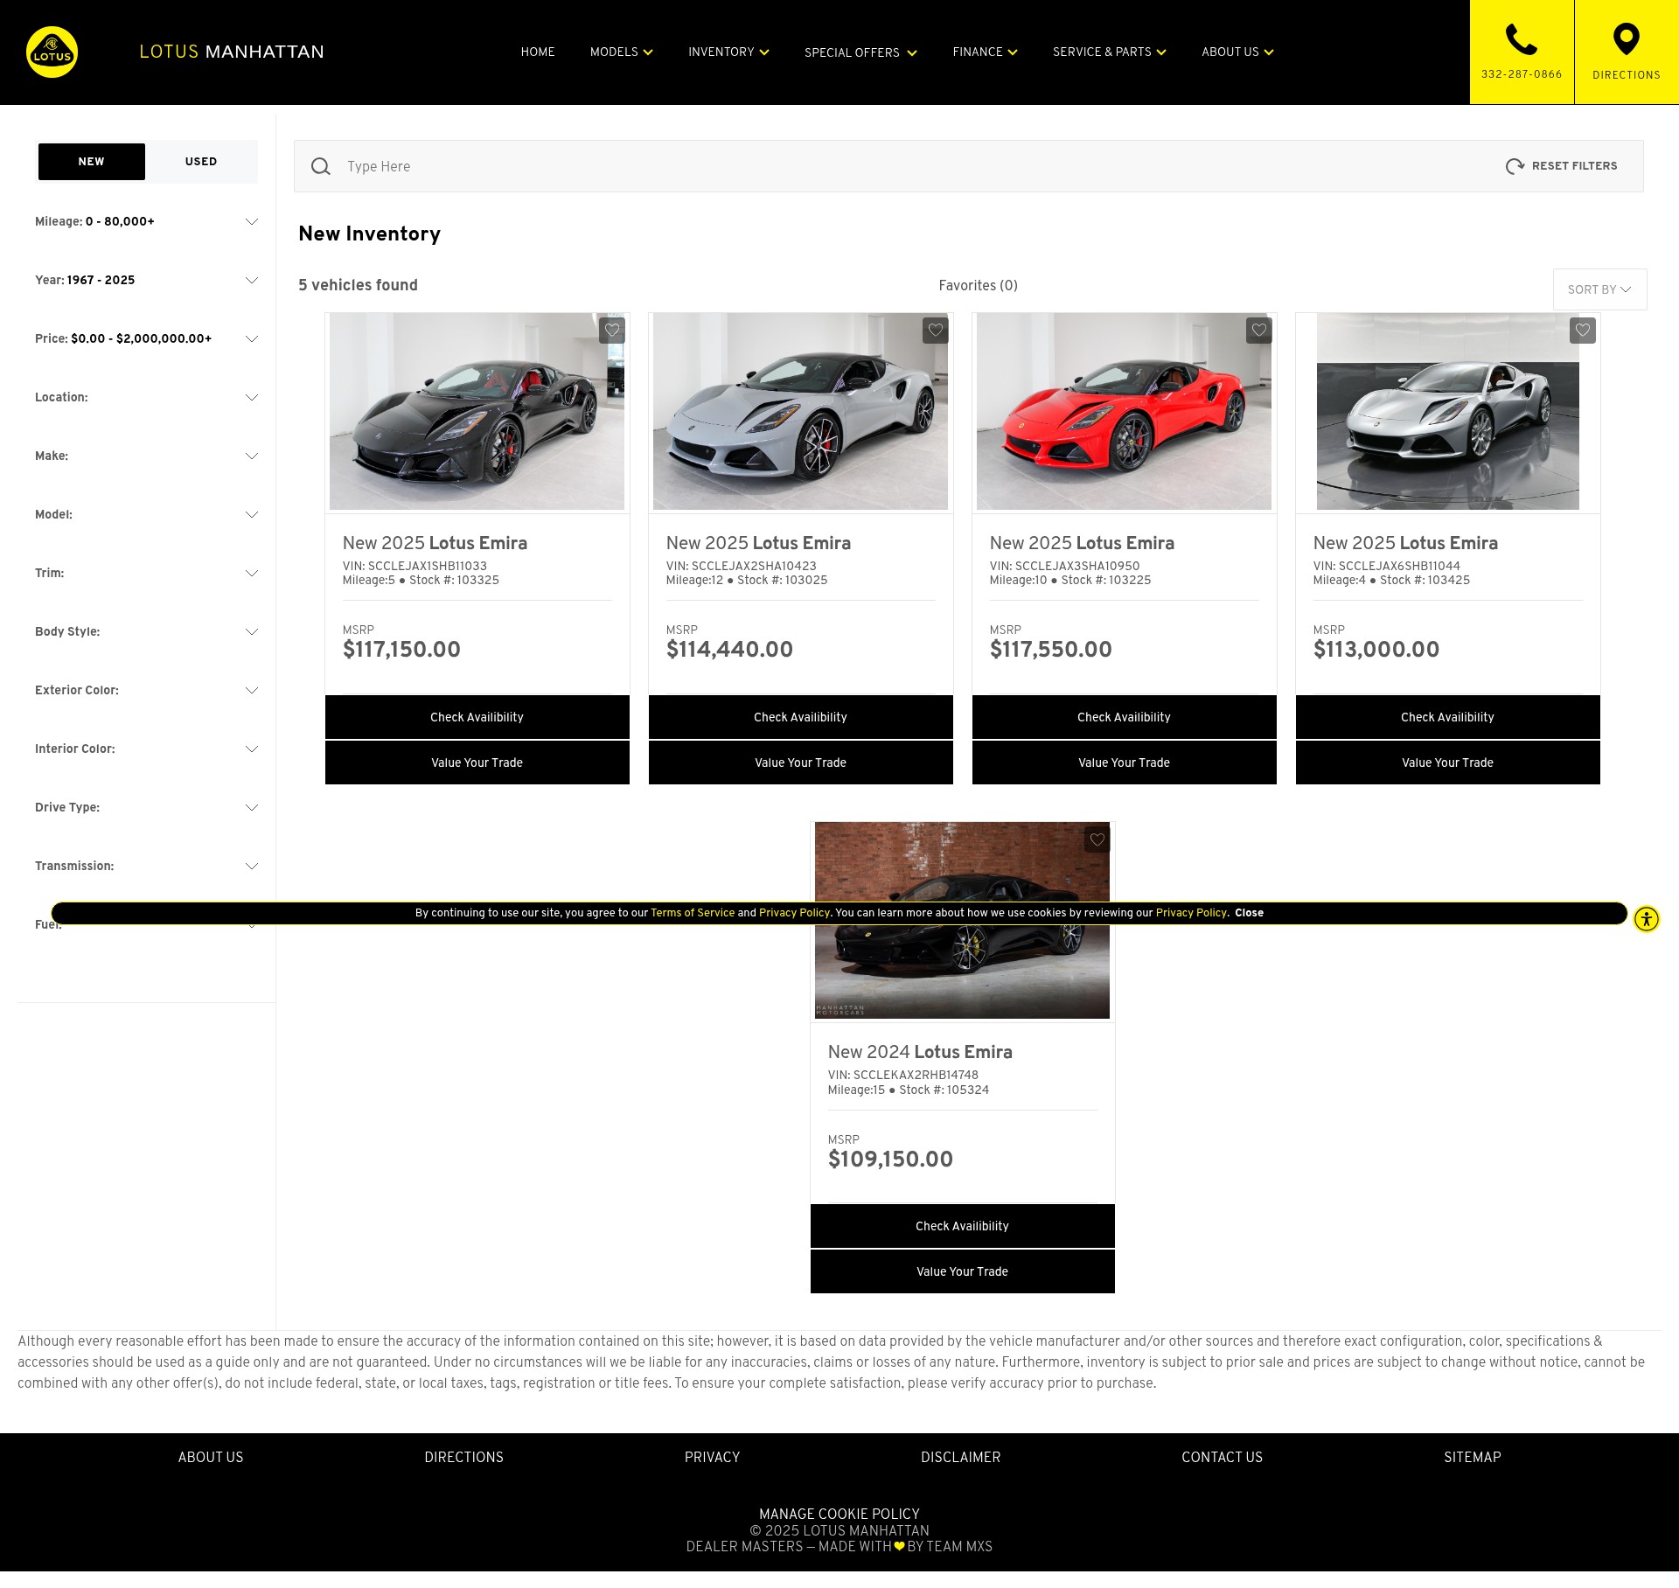The height and width of the screenshot is (1588, 1679).
Task: Open Terms of Service link in banner
Action: [x=693, y=913]
